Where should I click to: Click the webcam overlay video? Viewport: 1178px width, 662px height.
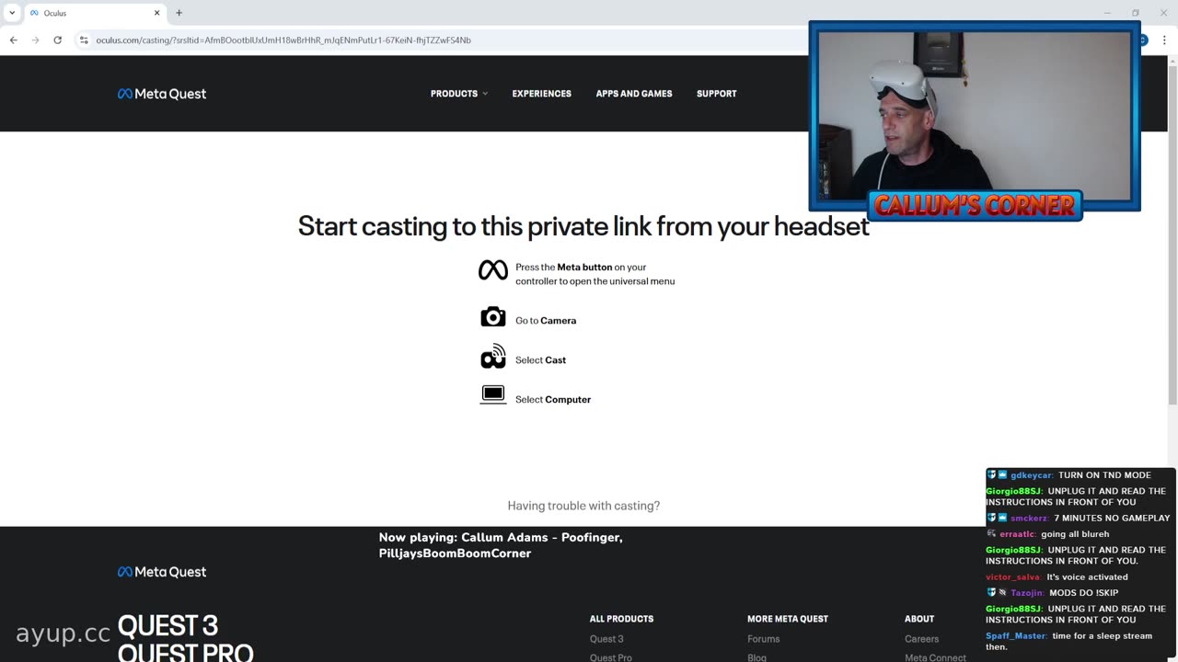[x=975, y=117]
